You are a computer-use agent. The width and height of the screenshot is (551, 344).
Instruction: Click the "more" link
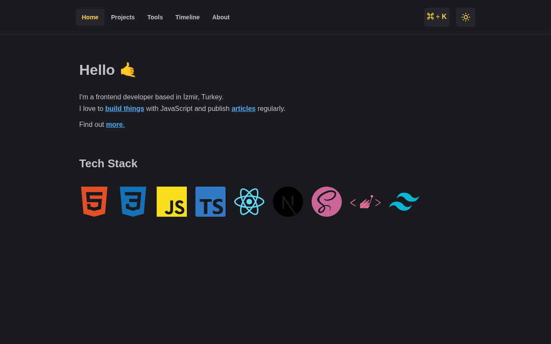coord(115,125)
